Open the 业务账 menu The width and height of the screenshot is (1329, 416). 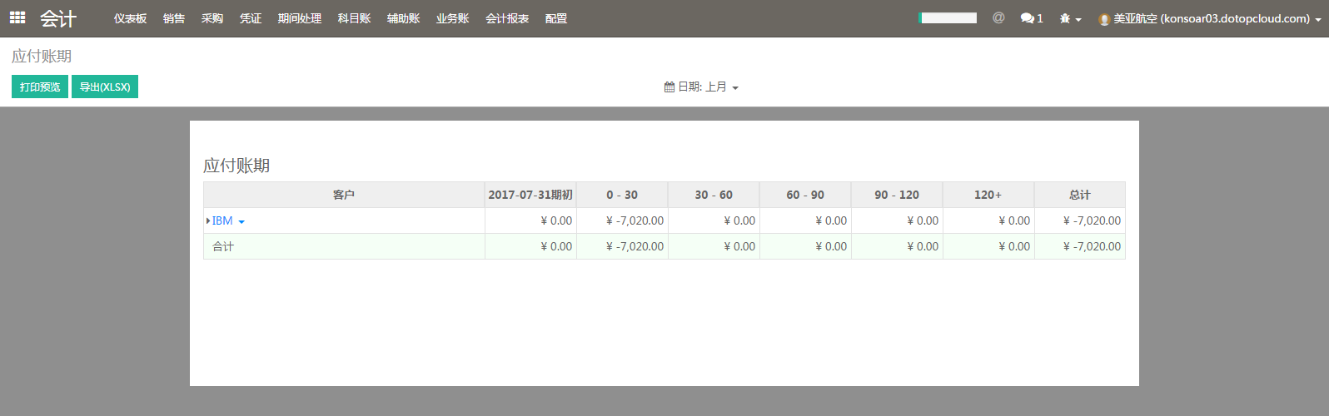click(x=452, y=18)
